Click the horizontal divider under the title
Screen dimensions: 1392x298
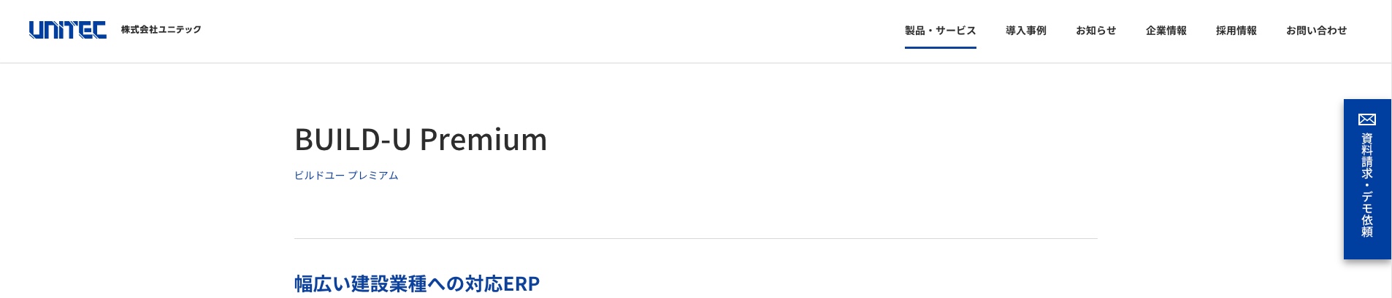pos(695,238)
